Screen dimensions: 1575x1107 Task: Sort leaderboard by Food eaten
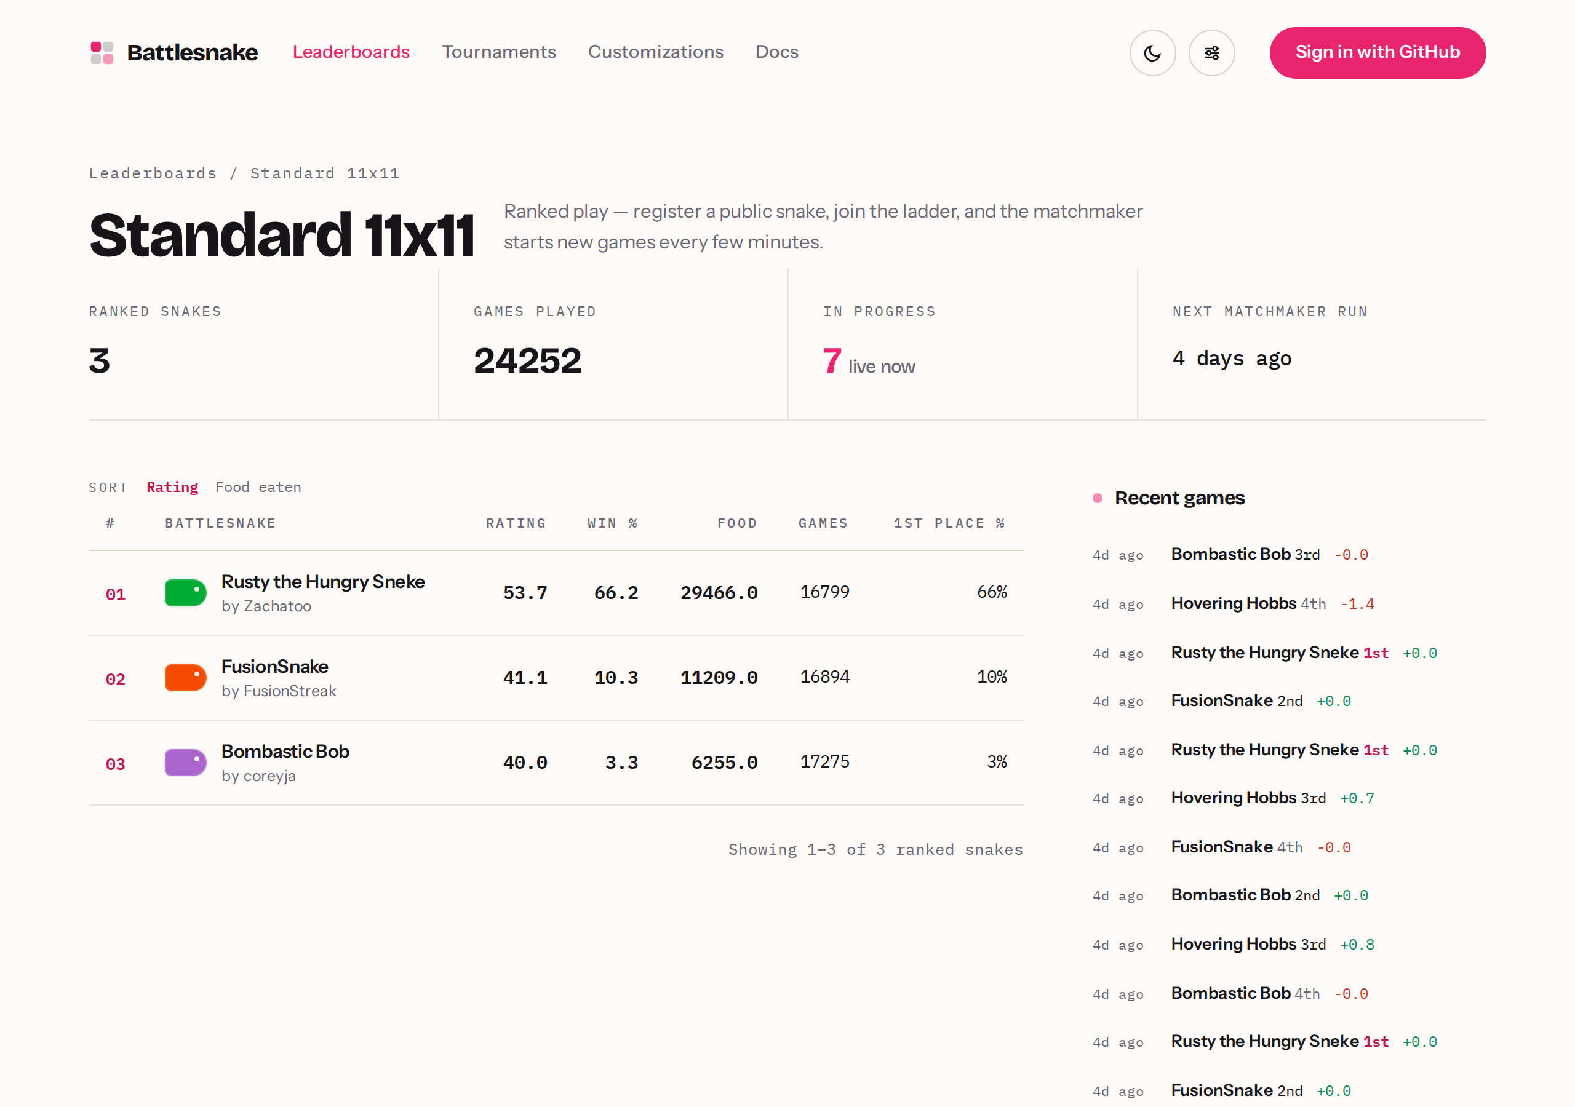[x=258, y=487]
